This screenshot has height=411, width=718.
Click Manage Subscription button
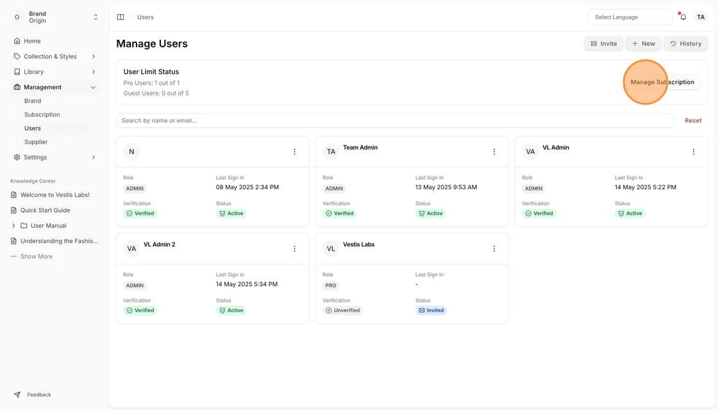point(662,82)
